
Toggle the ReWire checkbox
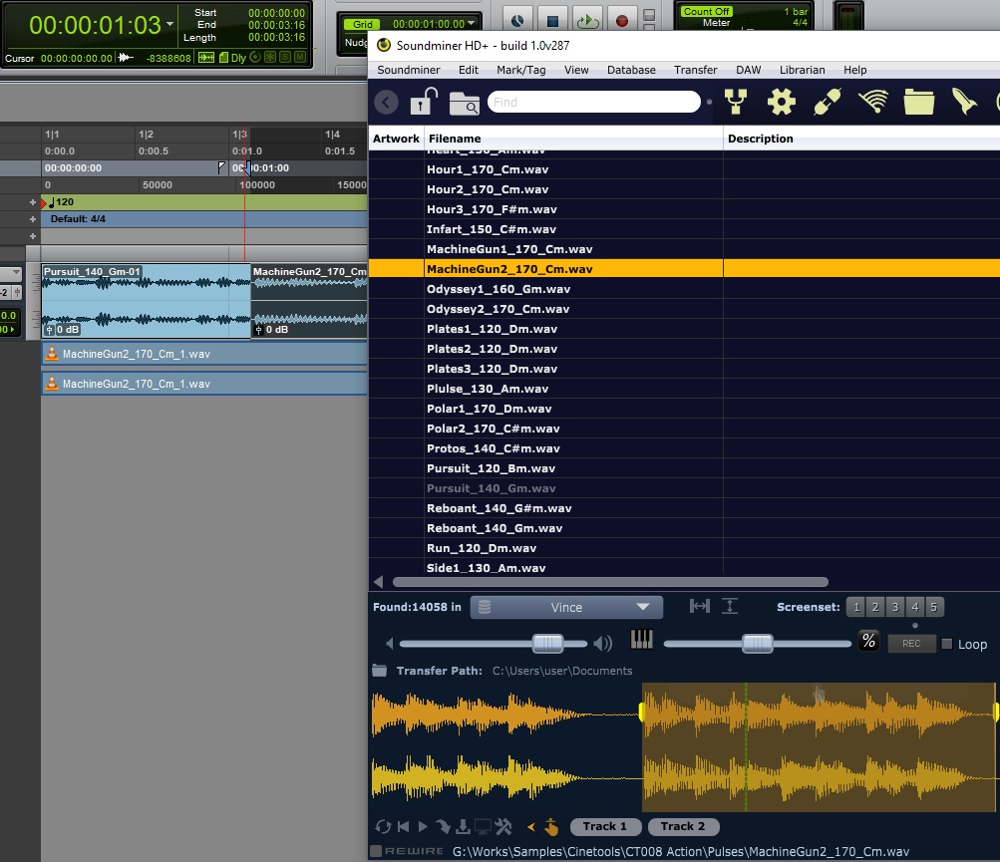coord(376,851)
